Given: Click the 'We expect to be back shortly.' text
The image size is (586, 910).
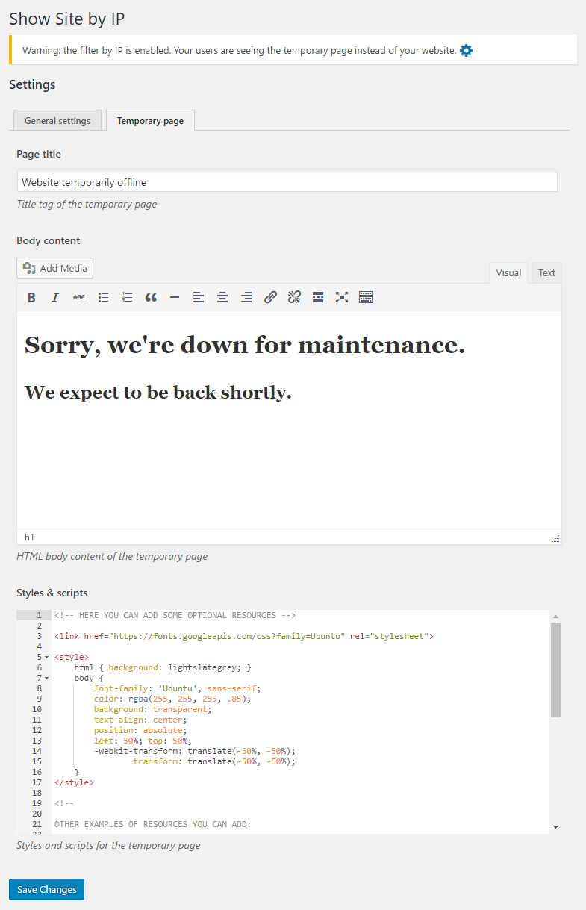Looking at the screenshot, I should coord(158,392).
